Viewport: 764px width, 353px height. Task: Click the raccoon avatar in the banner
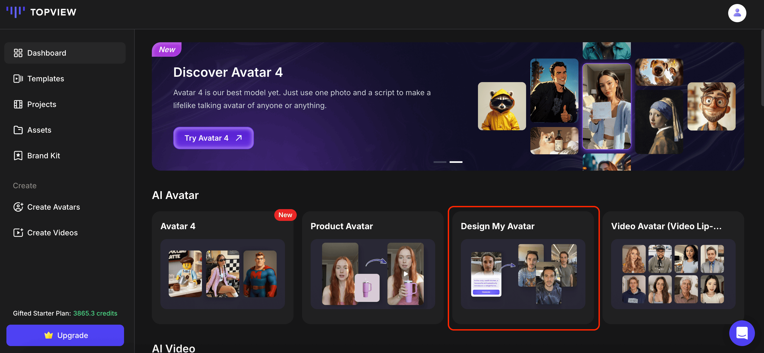point(502,106)
